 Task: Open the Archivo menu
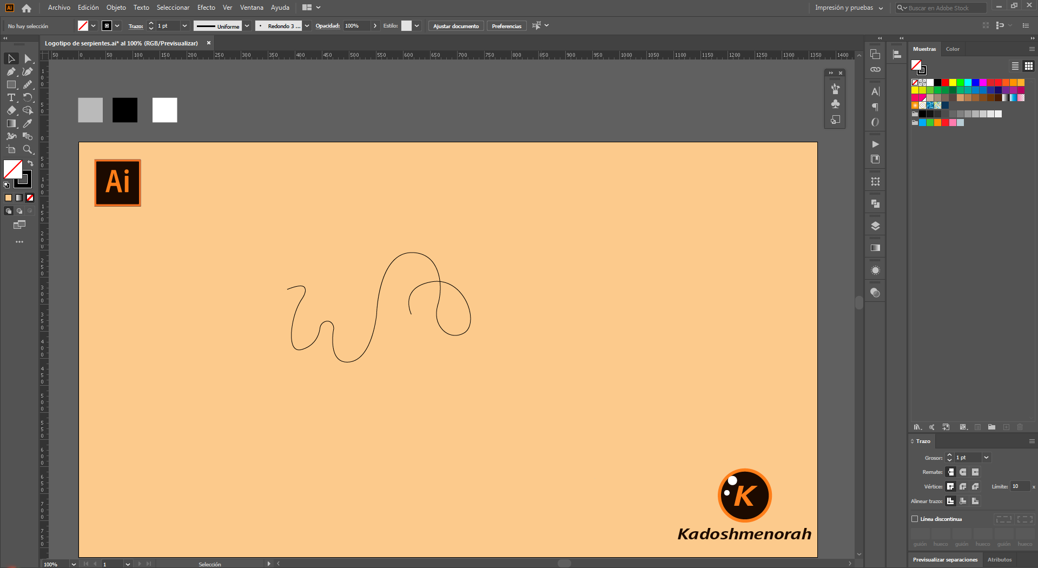click(x=59, y=8)
